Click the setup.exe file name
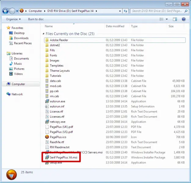 click(x=56, y=163)
